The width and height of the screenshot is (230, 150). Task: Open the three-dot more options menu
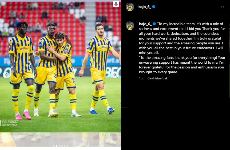pyautogui.click(x=222, y=7)
